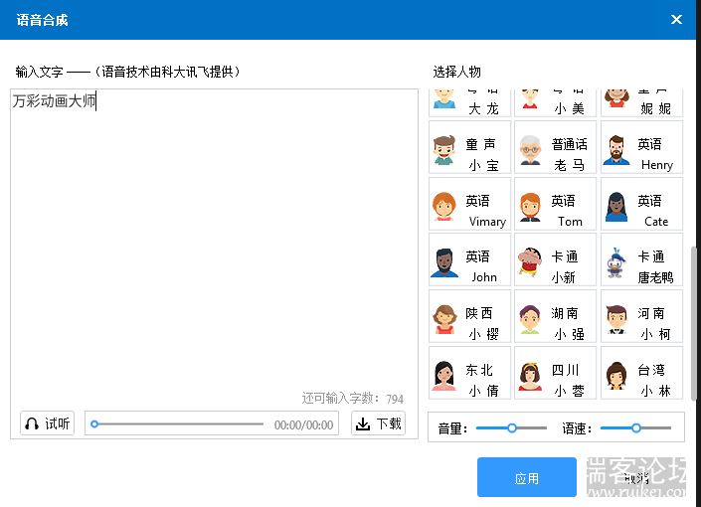Click the 语速 speech speed slider handle
Screen dimensions: 701x507
636,428
